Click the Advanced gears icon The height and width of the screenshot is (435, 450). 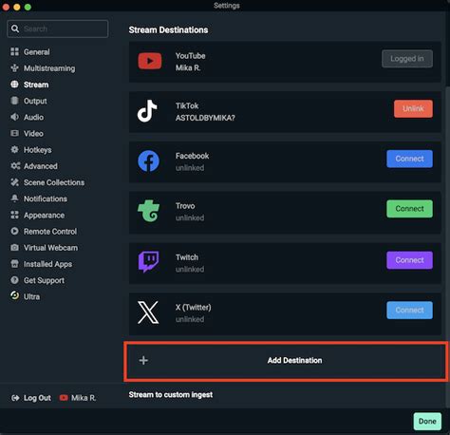pyautogui.click(x=15, y=166)
